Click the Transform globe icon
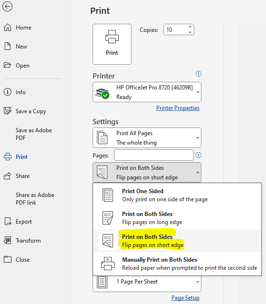The width and height of the screenshot is (266, 304). (x=8, y=240)
